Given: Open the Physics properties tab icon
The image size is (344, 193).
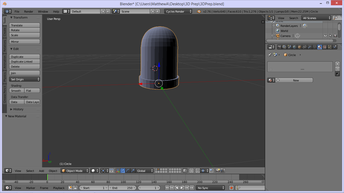Looking at the screenshot, I should coord(335,47).
